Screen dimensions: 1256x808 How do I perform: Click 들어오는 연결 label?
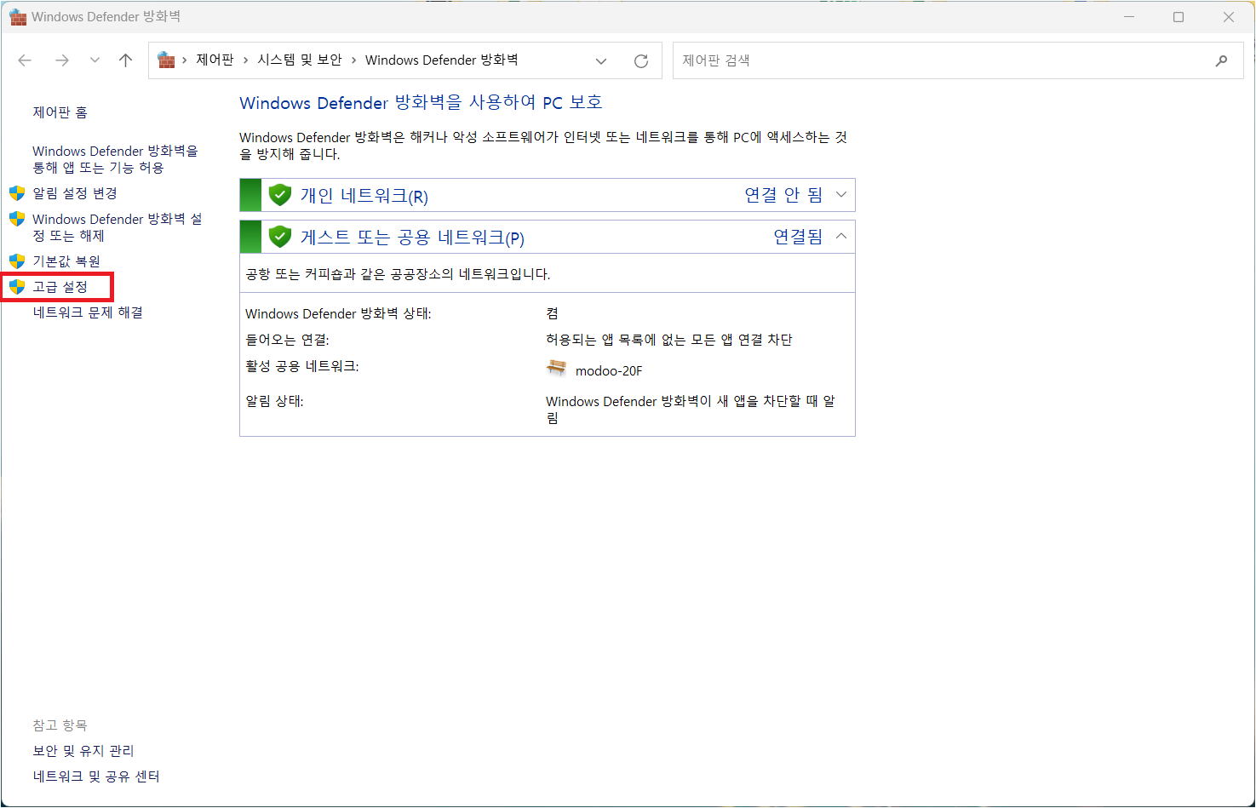[x=287, y=340]
